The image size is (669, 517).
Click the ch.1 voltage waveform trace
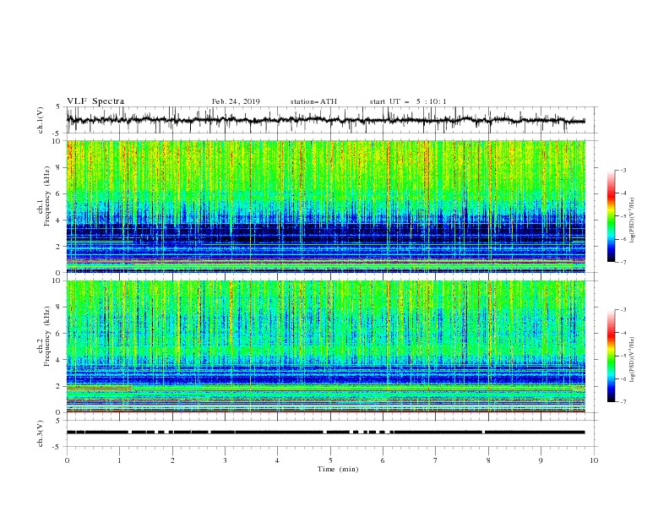point(325,120)
